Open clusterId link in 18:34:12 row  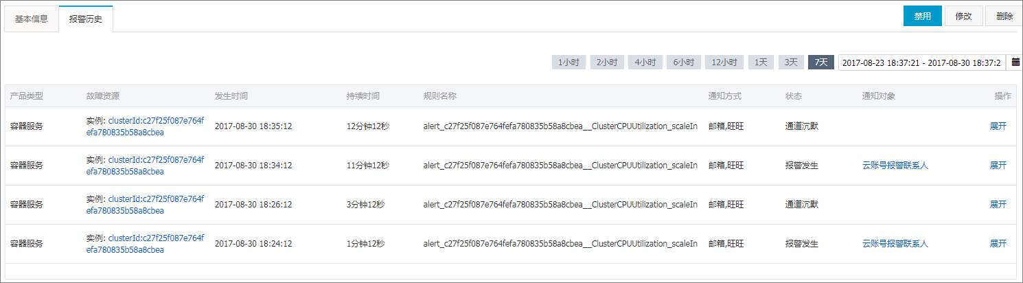click(x=146, y=166)
